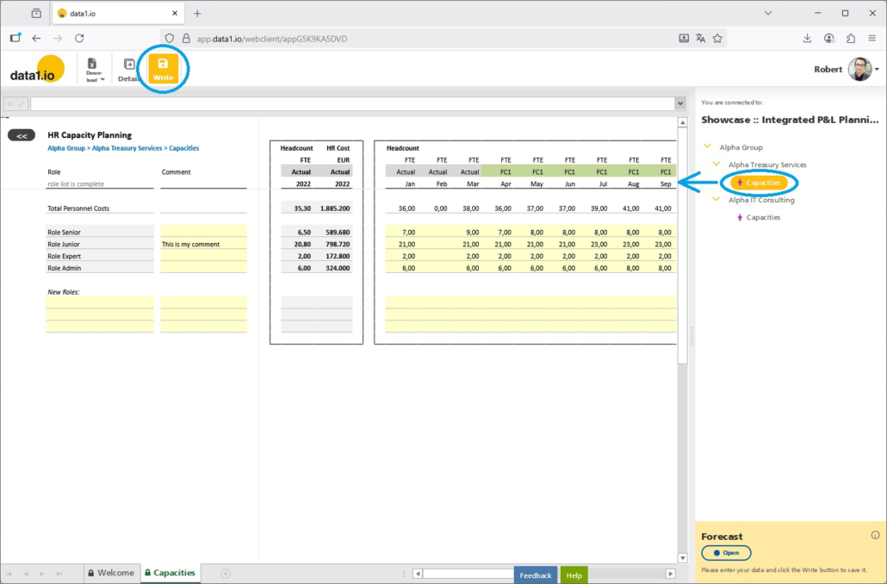
Task: Click the browser translate page icon
Action: [x=700, y=38]
